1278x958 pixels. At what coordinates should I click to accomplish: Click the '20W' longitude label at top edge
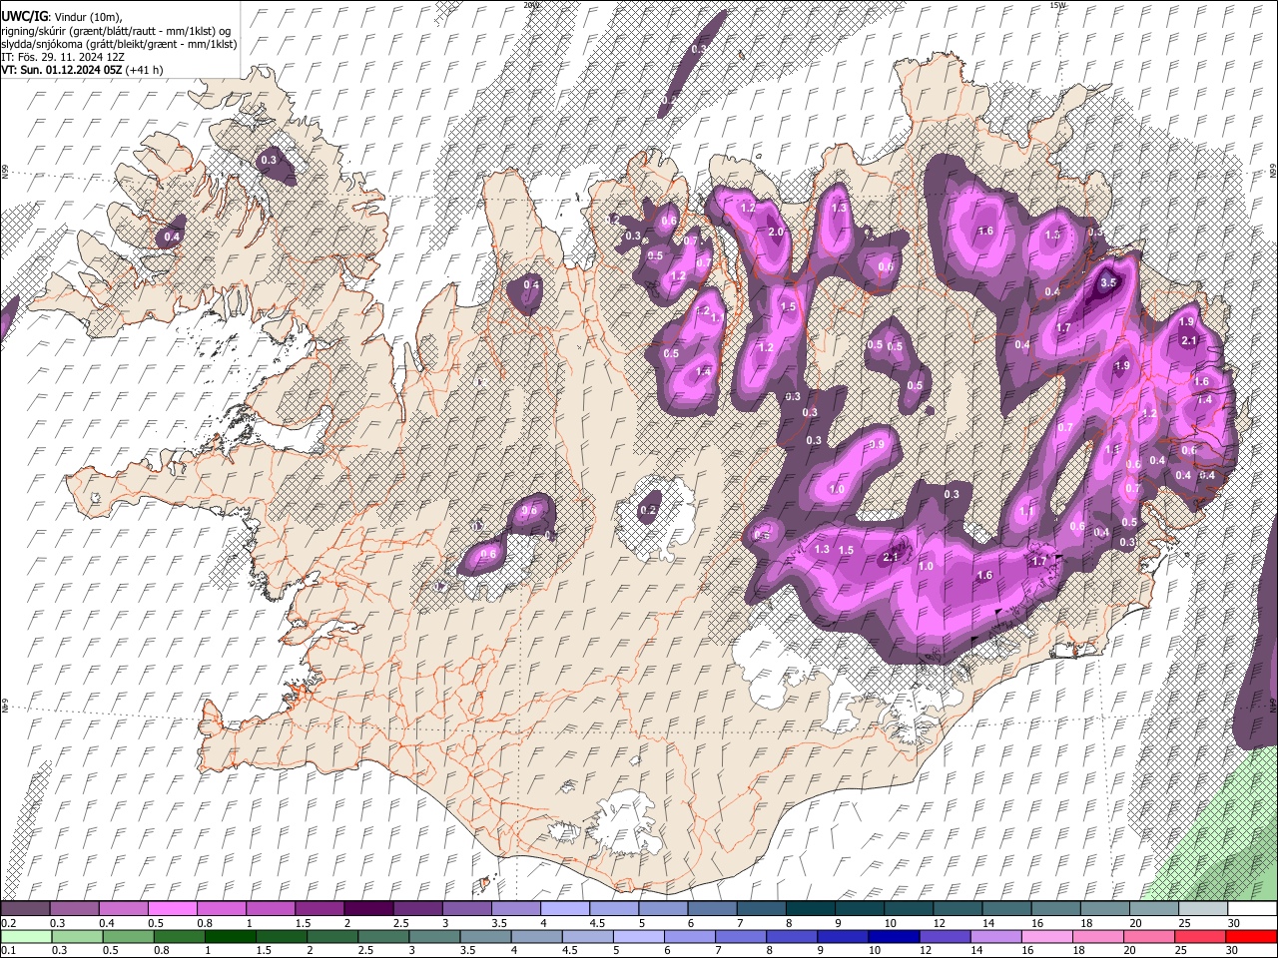tap(531, 5)
